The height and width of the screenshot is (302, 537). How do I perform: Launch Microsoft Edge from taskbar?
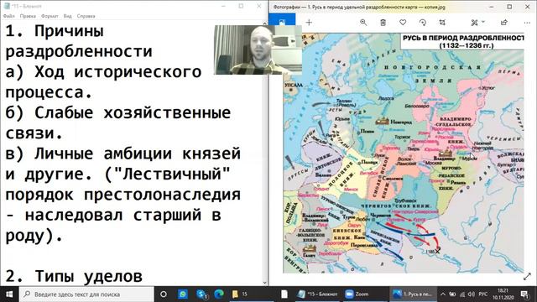[219, 294]
